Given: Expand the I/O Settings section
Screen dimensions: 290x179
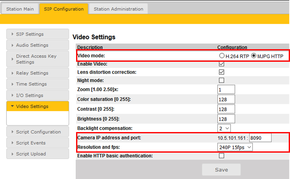Looking at the screenshot, I should [37, 95].
